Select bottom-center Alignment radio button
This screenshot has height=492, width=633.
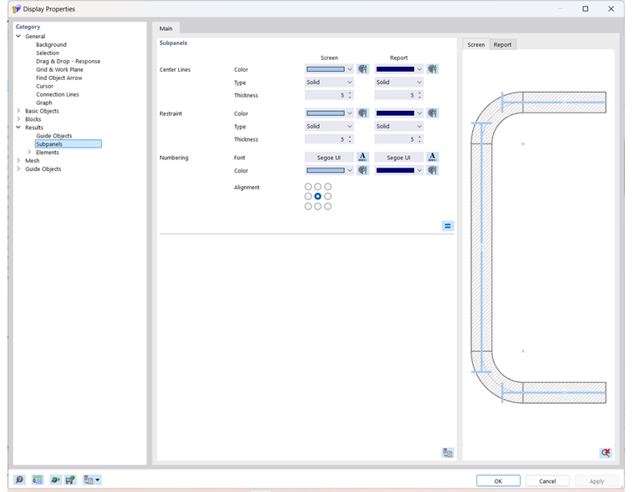(317, 207)
